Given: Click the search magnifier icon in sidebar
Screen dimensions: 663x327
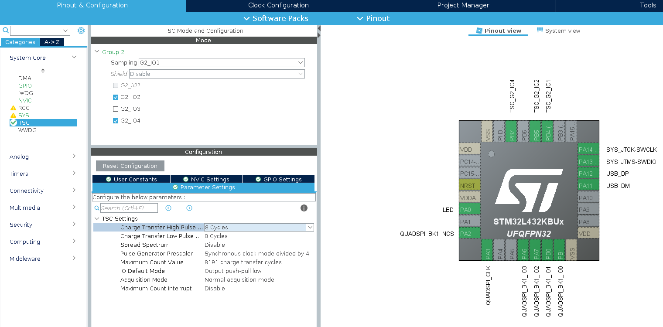Looking at the screenshot, I should 6,31.
